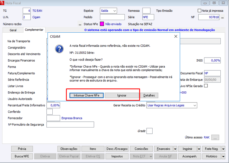
Task: Click the Nota ECF button
Action: (x=139, y=156)
